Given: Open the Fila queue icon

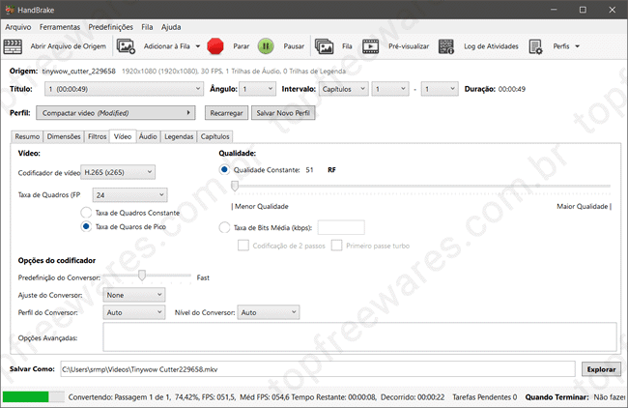Looking at the screenshot, I should (x=324, y=45).
